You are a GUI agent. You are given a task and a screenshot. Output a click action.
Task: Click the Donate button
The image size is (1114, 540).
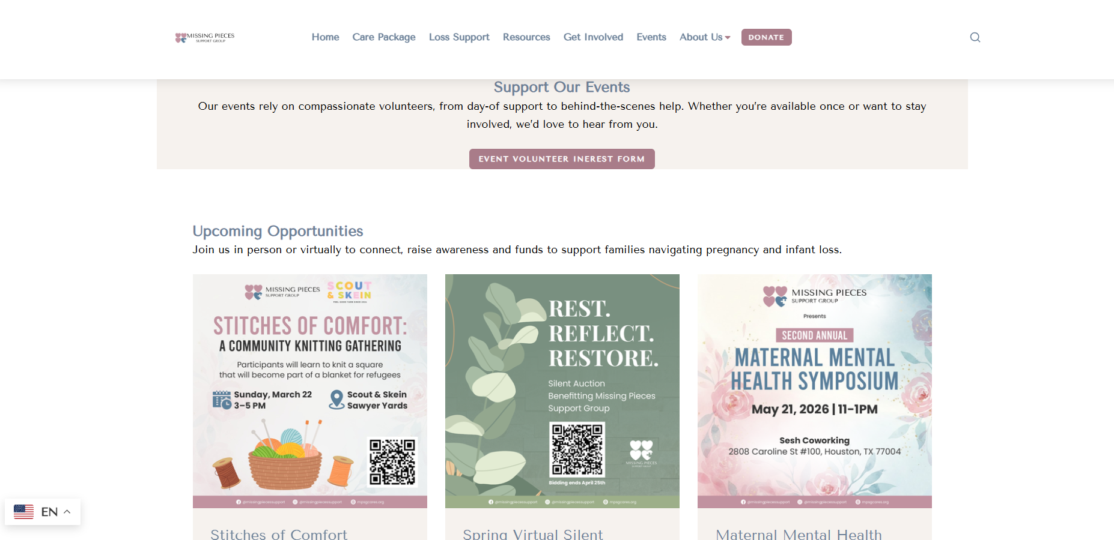tap(766, 37)
